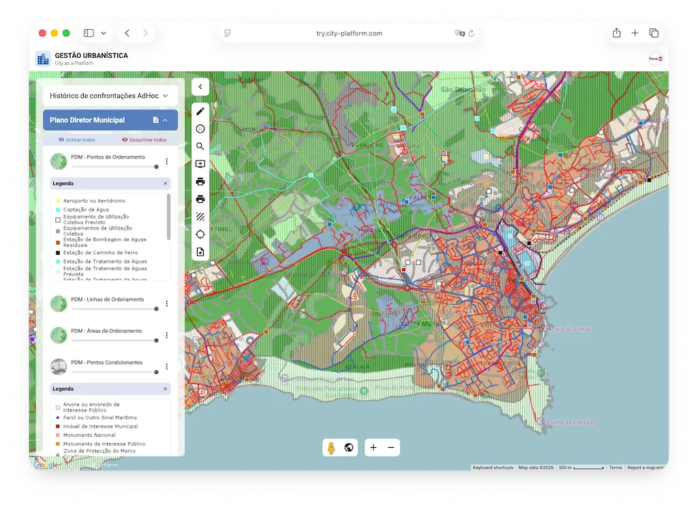Open options menu for PDM - Linhas de Ordenamento
Image resolution: width=698 pixels, height=509 pixels.
[x=166, y=303]
